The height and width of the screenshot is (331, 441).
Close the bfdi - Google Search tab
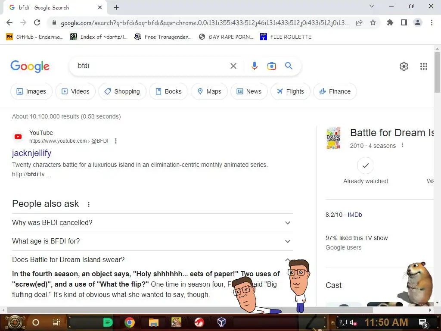tap(100, 8)
